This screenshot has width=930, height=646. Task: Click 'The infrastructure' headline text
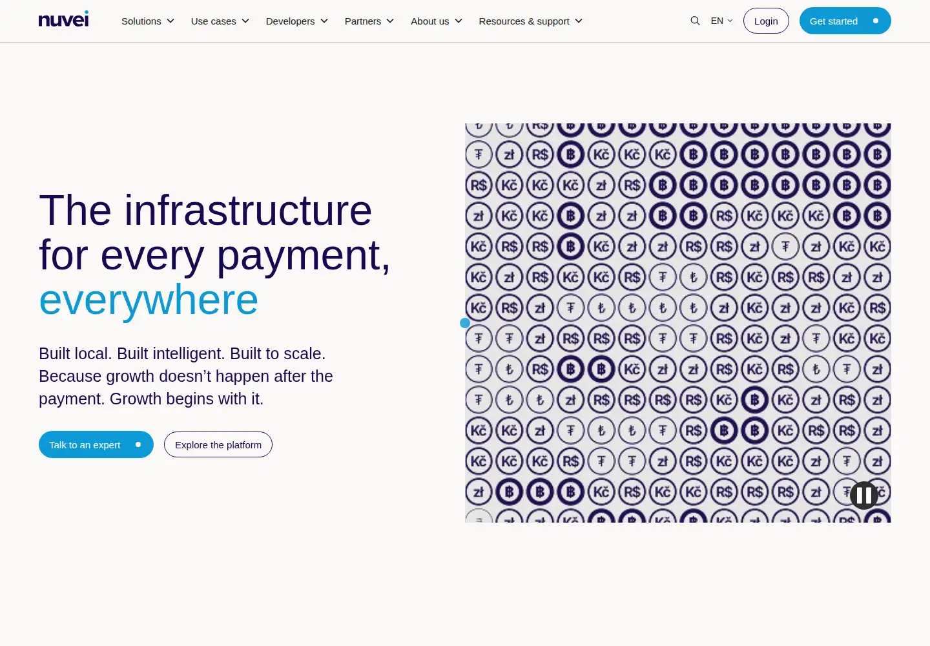click(x=205, y=210)
